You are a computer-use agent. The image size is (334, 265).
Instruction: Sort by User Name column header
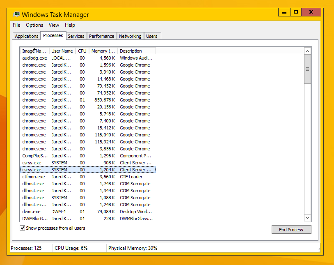(62, 51)
